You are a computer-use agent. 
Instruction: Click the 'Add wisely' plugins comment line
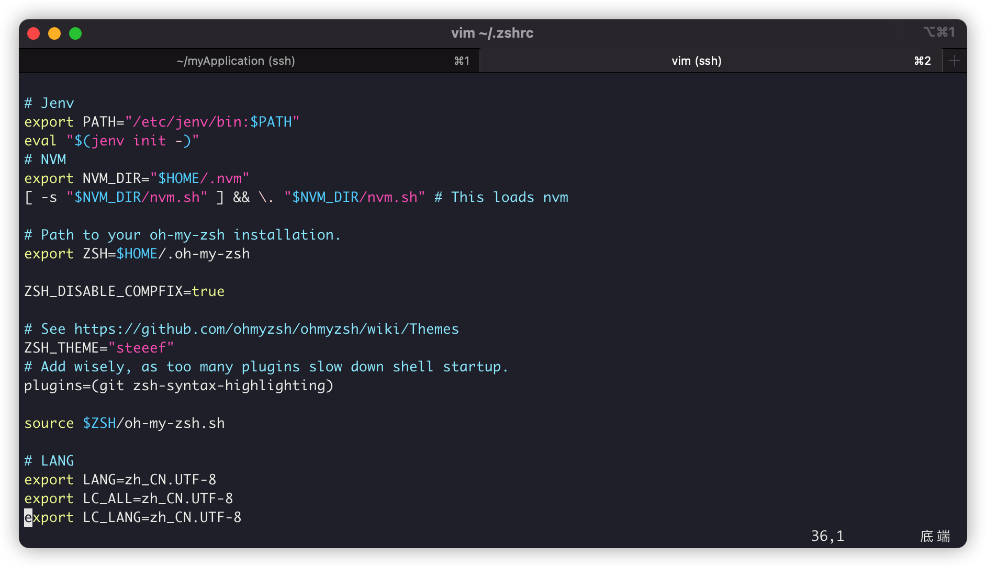(266, 367)
